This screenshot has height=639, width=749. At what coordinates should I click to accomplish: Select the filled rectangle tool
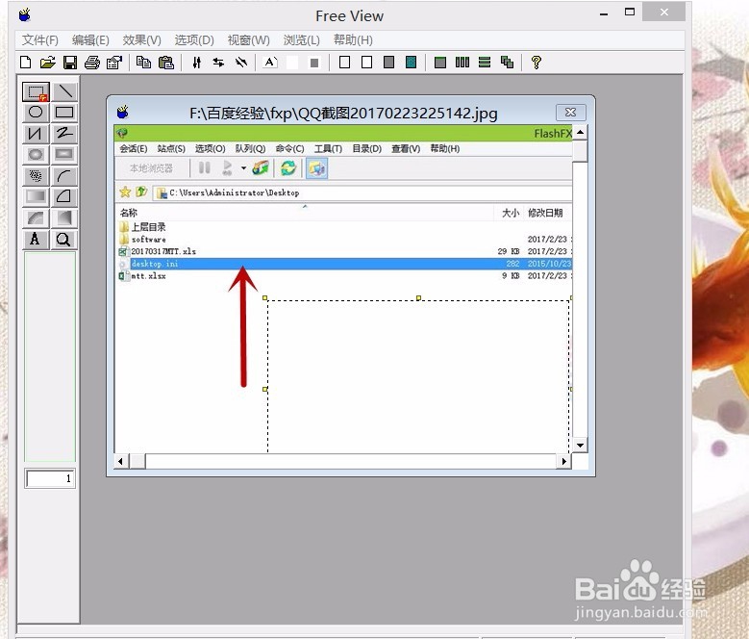pos(64,154)
